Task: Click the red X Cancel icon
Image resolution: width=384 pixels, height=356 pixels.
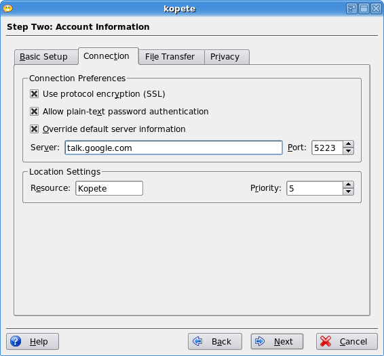Action: [326, 341]
